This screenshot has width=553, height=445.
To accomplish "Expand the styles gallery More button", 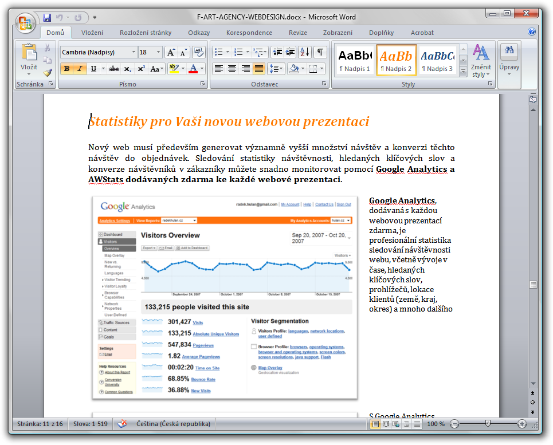I will point(464,72).
